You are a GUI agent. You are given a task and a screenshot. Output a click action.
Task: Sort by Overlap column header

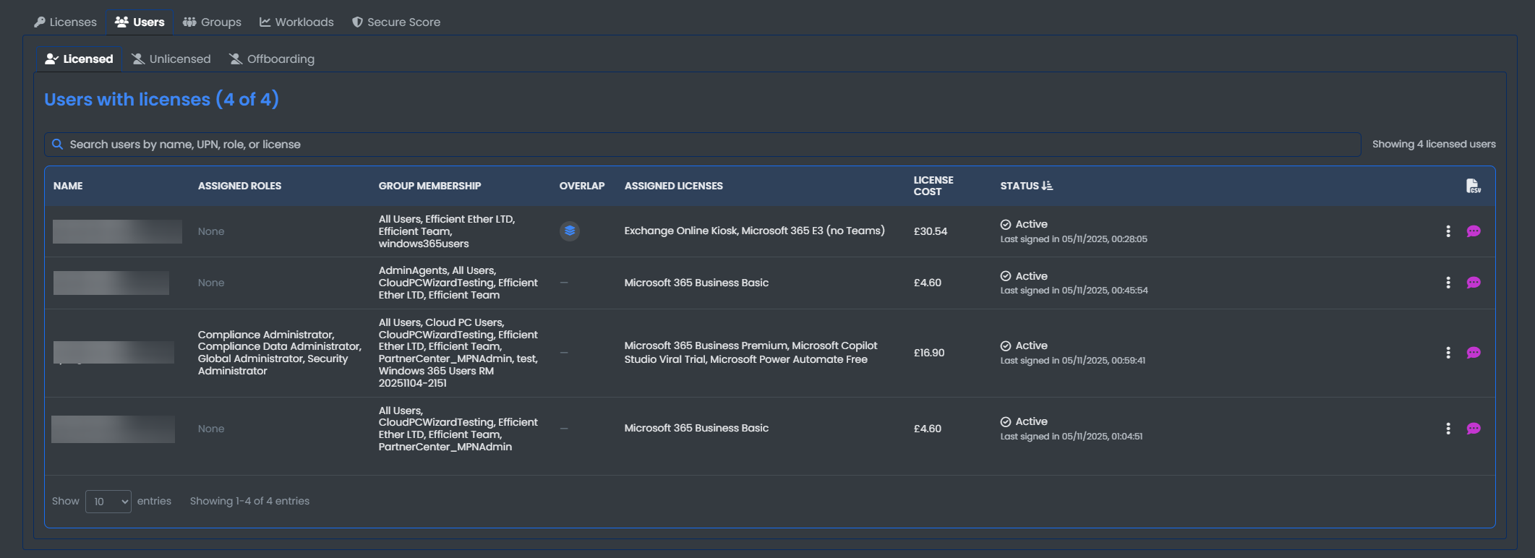click(x=582, y=186)
